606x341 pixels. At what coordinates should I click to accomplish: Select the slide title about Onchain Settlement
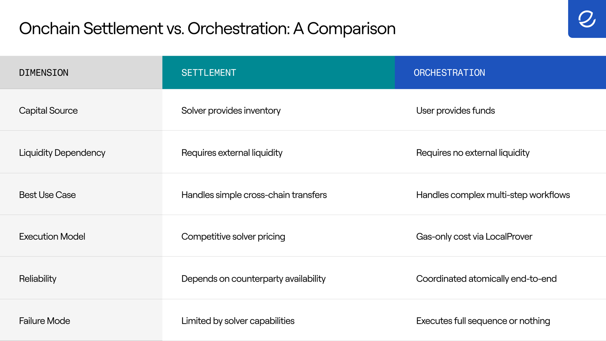click(x=207, y=28)
